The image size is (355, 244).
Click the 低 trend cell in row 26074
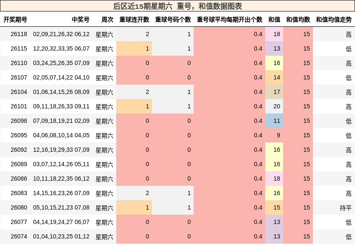[334, 237]
